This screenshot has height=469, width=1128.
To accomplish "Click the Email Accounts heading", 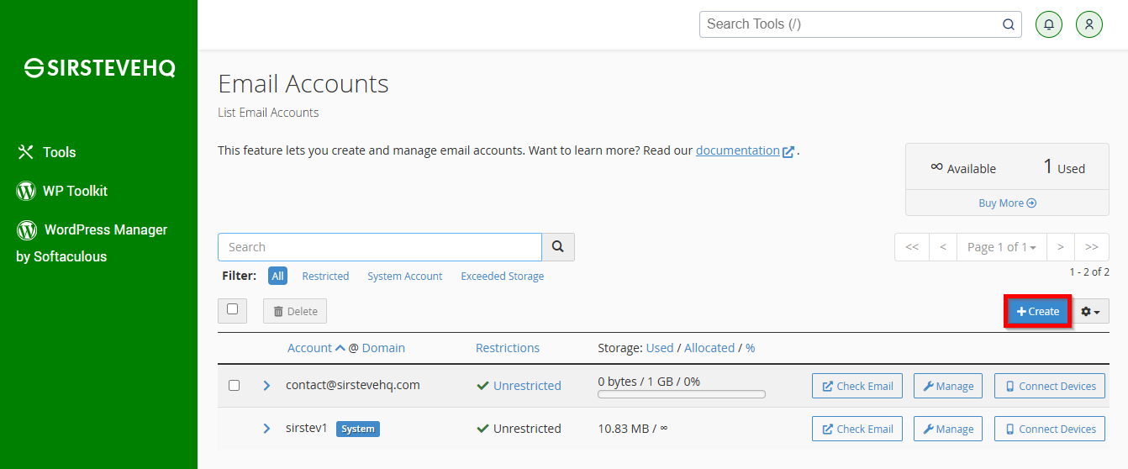I will pos(303,84).
